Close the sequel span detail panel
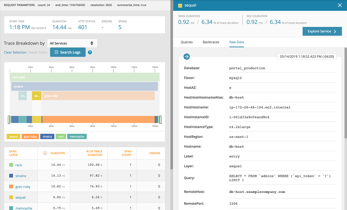Screen dimensions: 347x210 coord(340,5)
